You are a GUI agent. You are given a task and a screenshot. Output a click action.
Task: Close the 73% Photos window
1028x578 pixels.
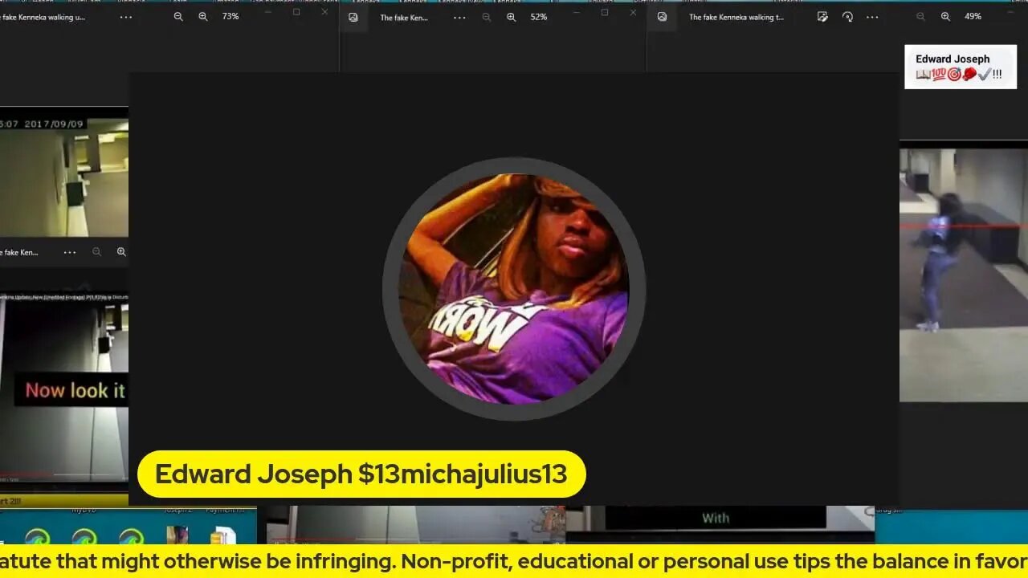(324, 12)
